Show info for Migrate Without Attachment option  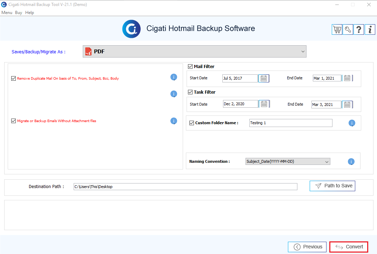tap(174, 121)
